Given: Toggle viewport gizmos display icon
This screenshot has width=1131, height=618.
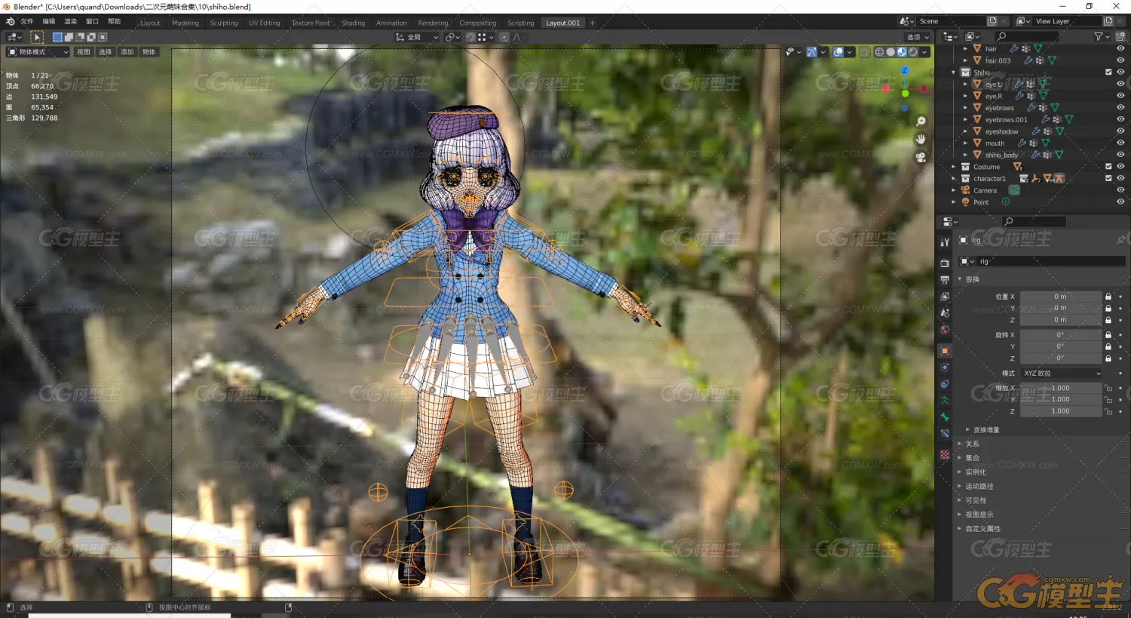Looking at the screenshot, I should pos(811,52).
